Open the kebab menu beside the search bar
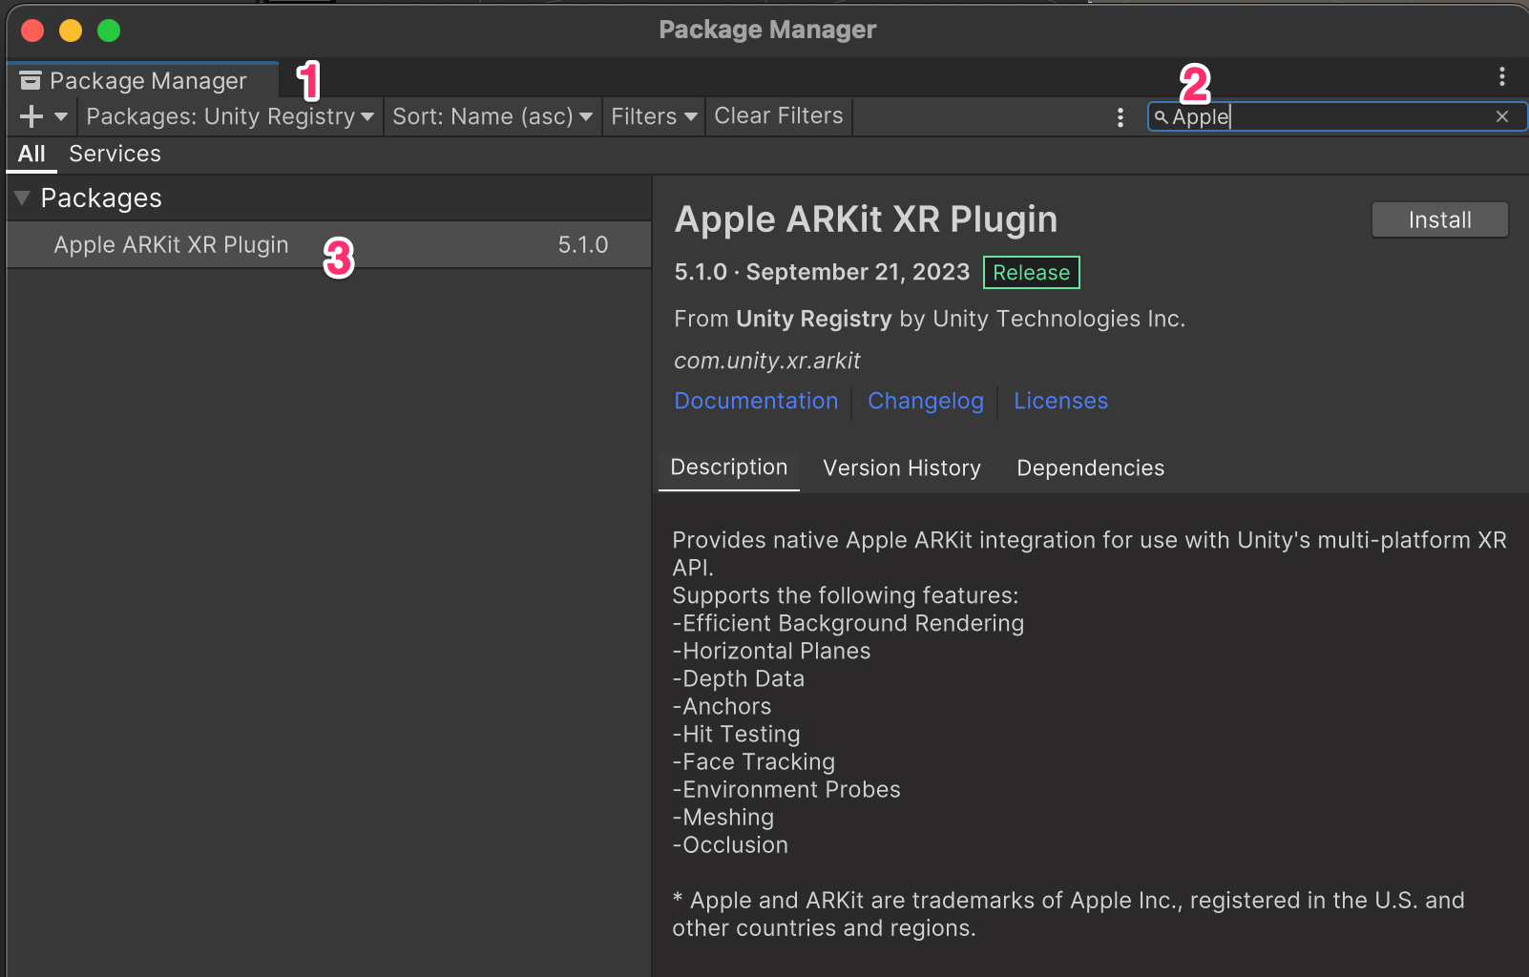 coord(1120,116)
